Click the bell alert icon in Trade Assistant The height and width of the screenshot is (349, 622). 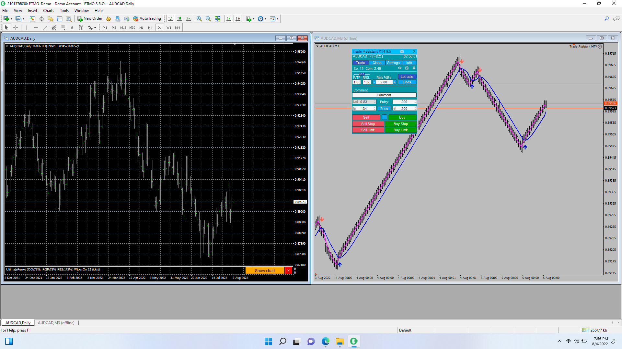click(x=414, y=68)
